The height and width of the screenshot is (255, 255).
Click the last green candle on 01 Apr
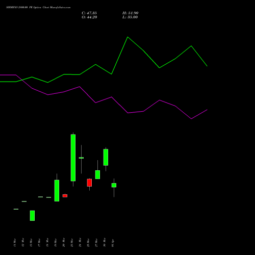coord(114,185)
